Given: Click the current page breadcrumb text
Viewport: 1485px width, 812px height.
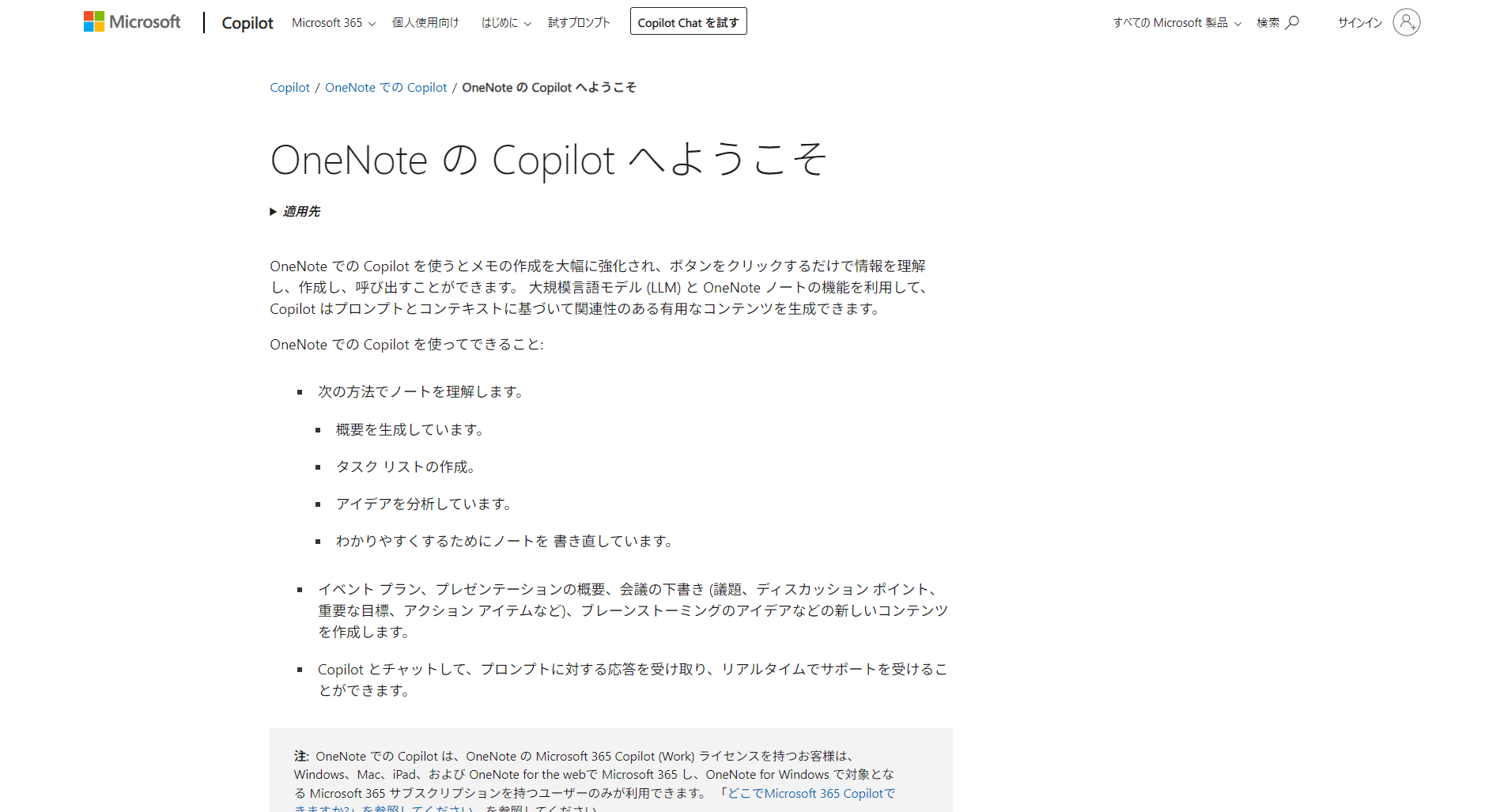Looking at the screenshot, I should click(x=549, y=88).
